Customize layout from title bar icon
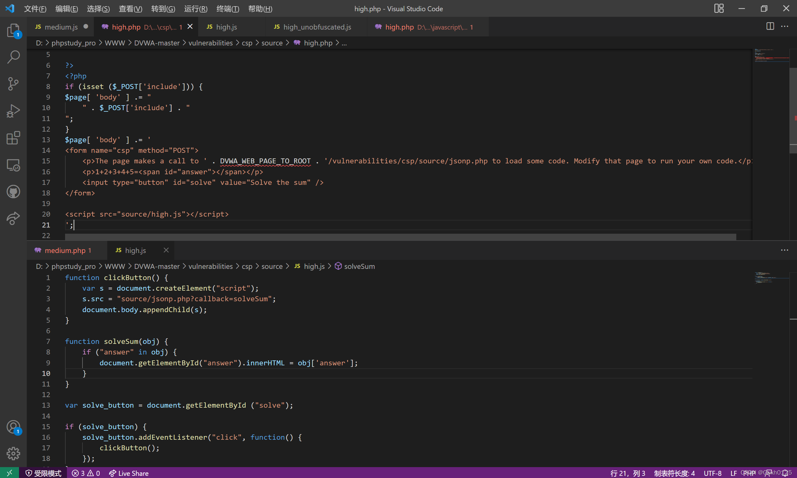 (x=719, y=9)
